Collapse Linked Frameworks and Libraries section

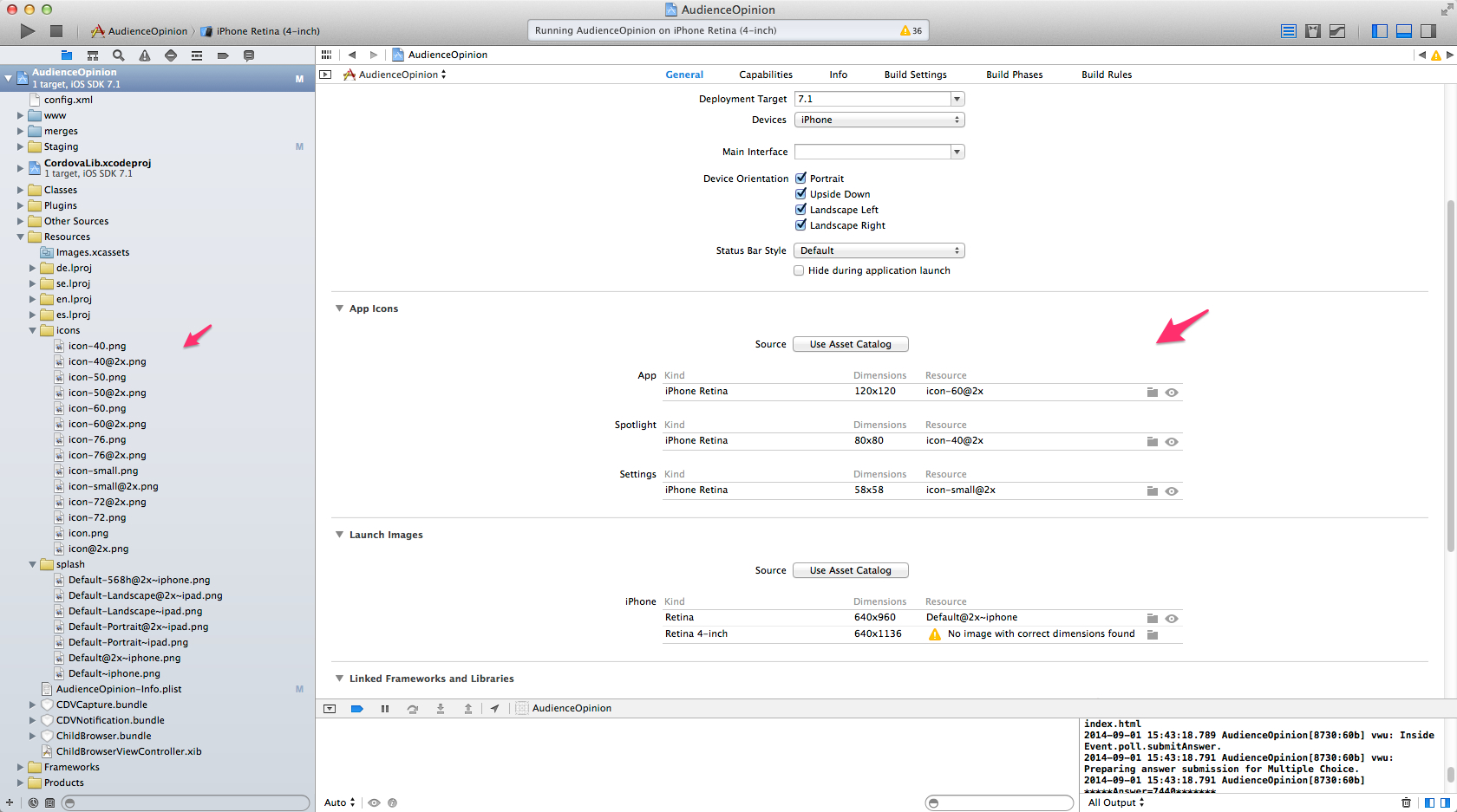click(x=339, y=679)
